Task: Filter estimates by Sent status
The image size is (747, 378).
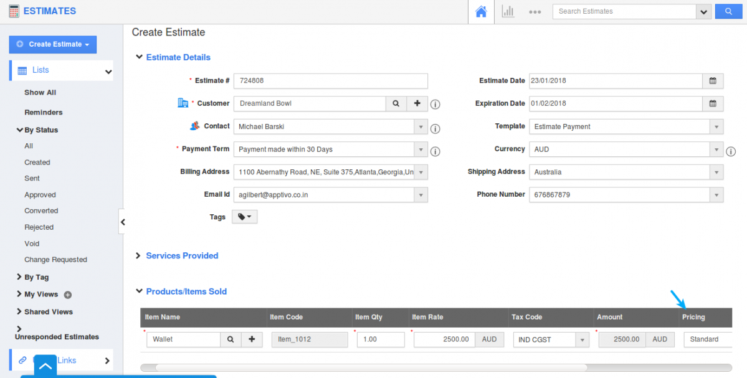Action: (32, 178)
